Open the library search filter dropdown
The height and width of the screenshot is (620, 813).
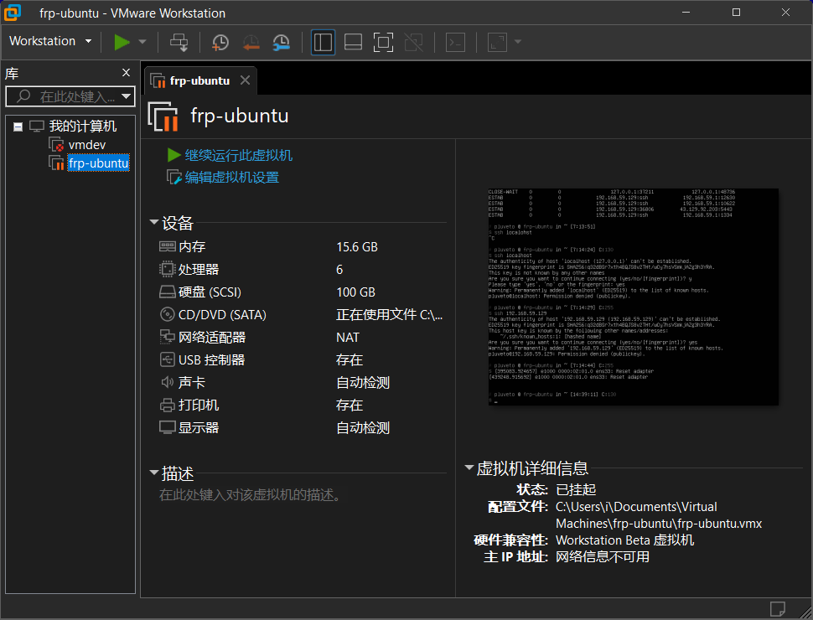click(126, 96)
